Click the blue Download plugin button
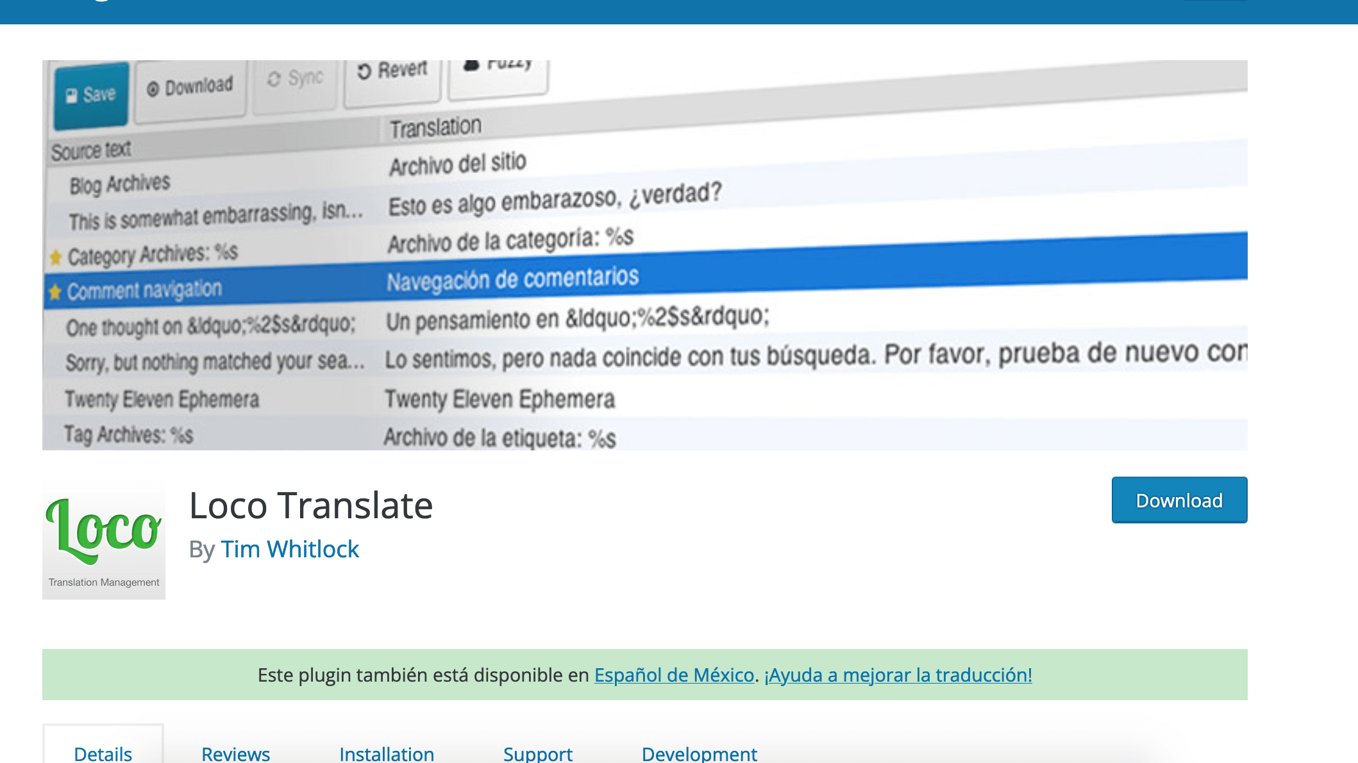The height and width of the screenshot is (763, 1358). (x=1179, y=500)
